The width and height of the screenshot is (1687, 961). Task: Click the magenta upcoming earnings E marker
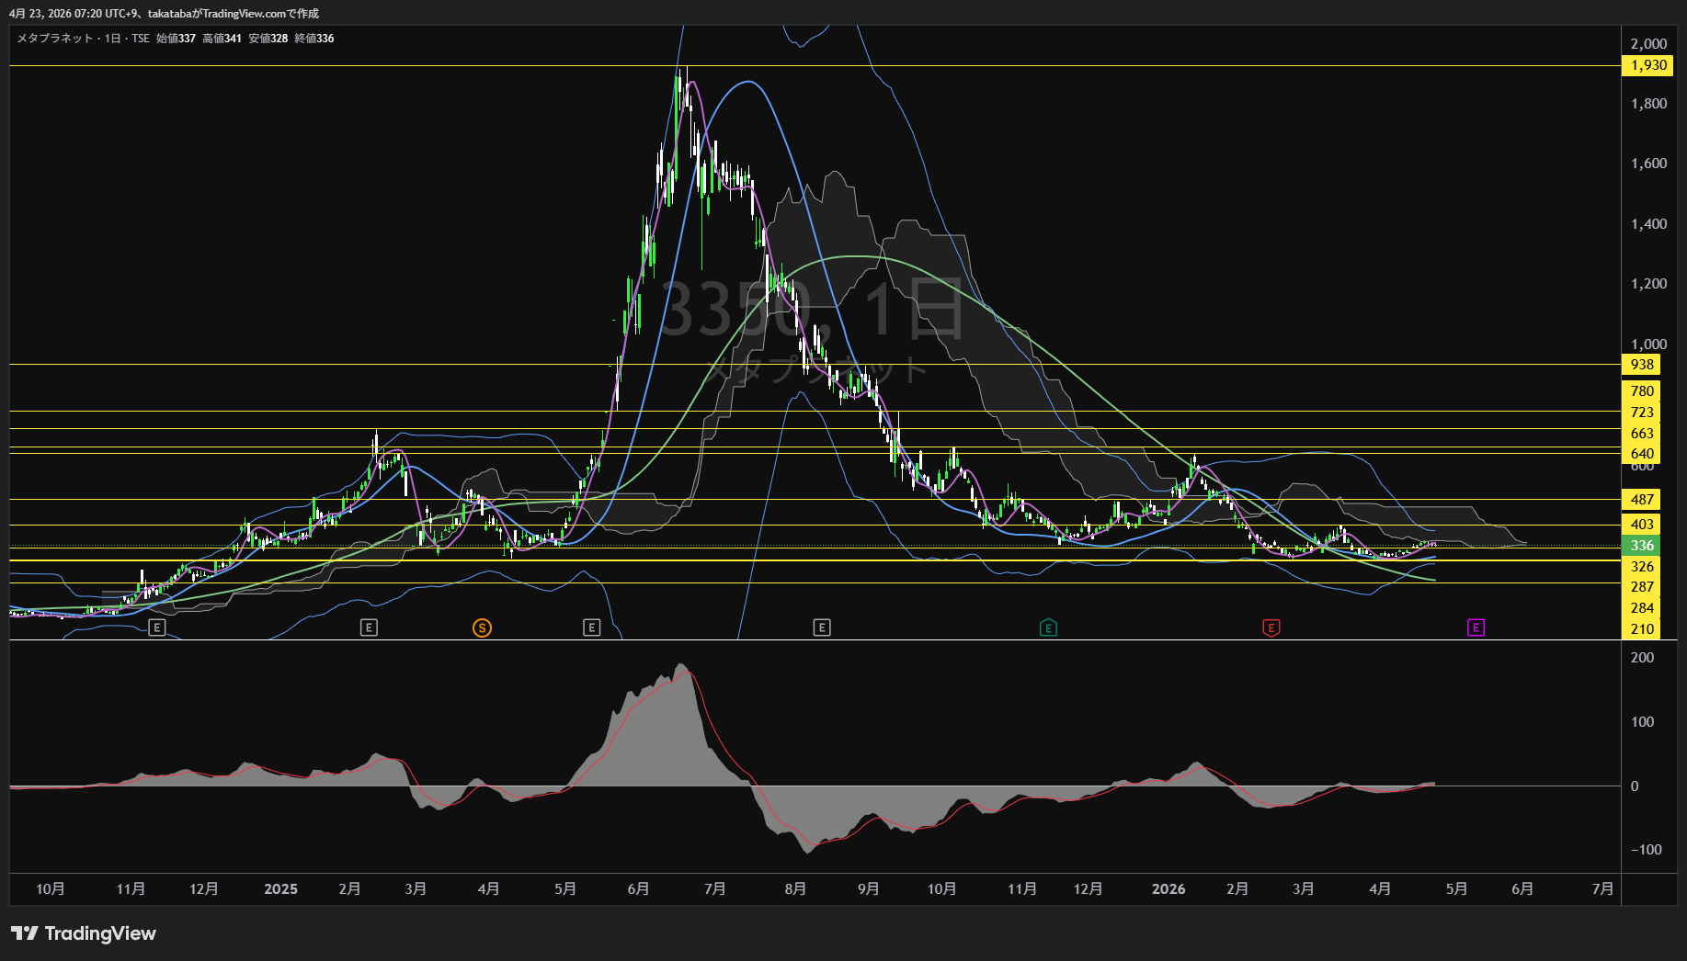[x=1476, y=627]
